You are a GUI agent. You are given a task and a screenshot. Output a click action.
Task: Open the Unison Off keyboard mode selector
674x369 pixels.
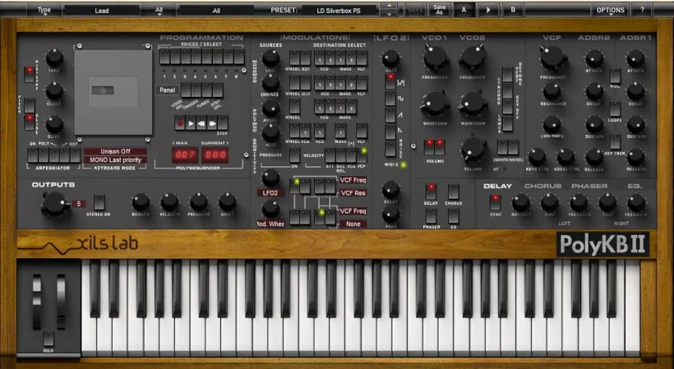point(115,151)
